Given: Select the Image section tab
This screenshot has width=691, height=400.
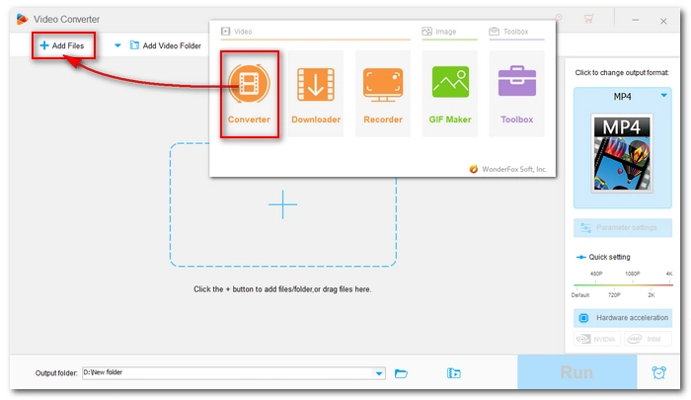Looking at the screenshot, I should tap(439, 32).
